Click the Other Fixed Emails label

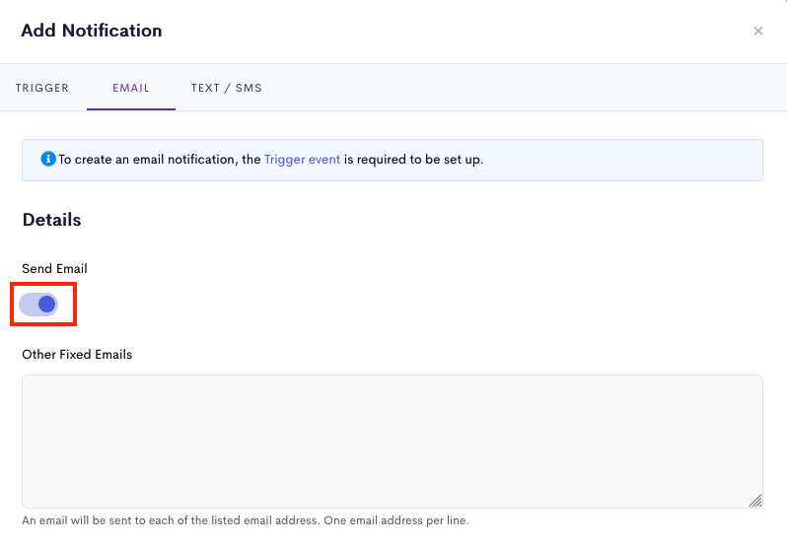[x=77, y=355]
